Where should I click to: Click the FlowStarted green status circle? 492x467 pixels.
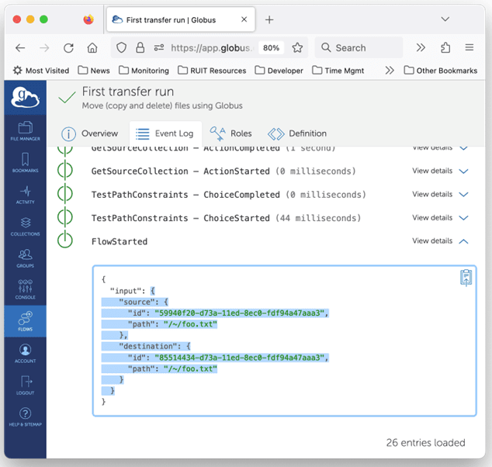(65, 240)
